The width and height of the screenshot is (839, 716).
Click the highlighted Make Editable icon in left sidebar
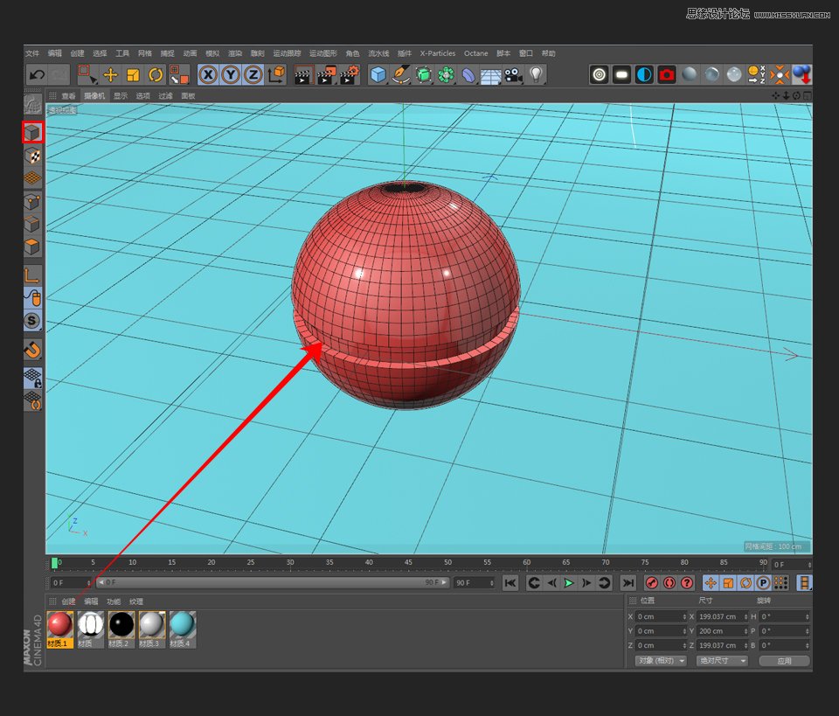click(31, 132)
